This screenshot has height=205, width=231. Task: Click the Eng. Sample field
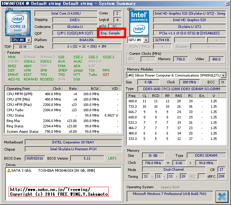pos(110,33)
